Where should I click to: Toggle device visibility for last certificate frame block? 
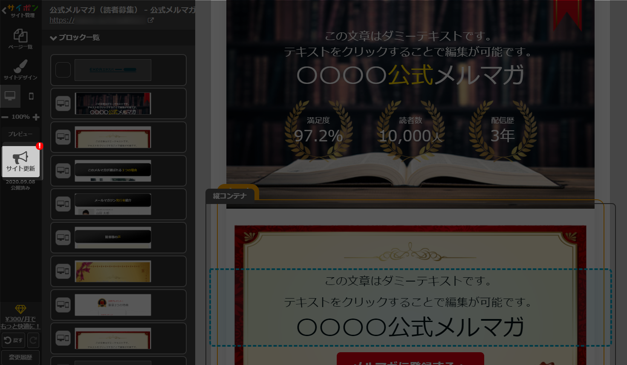coord(63,339)
